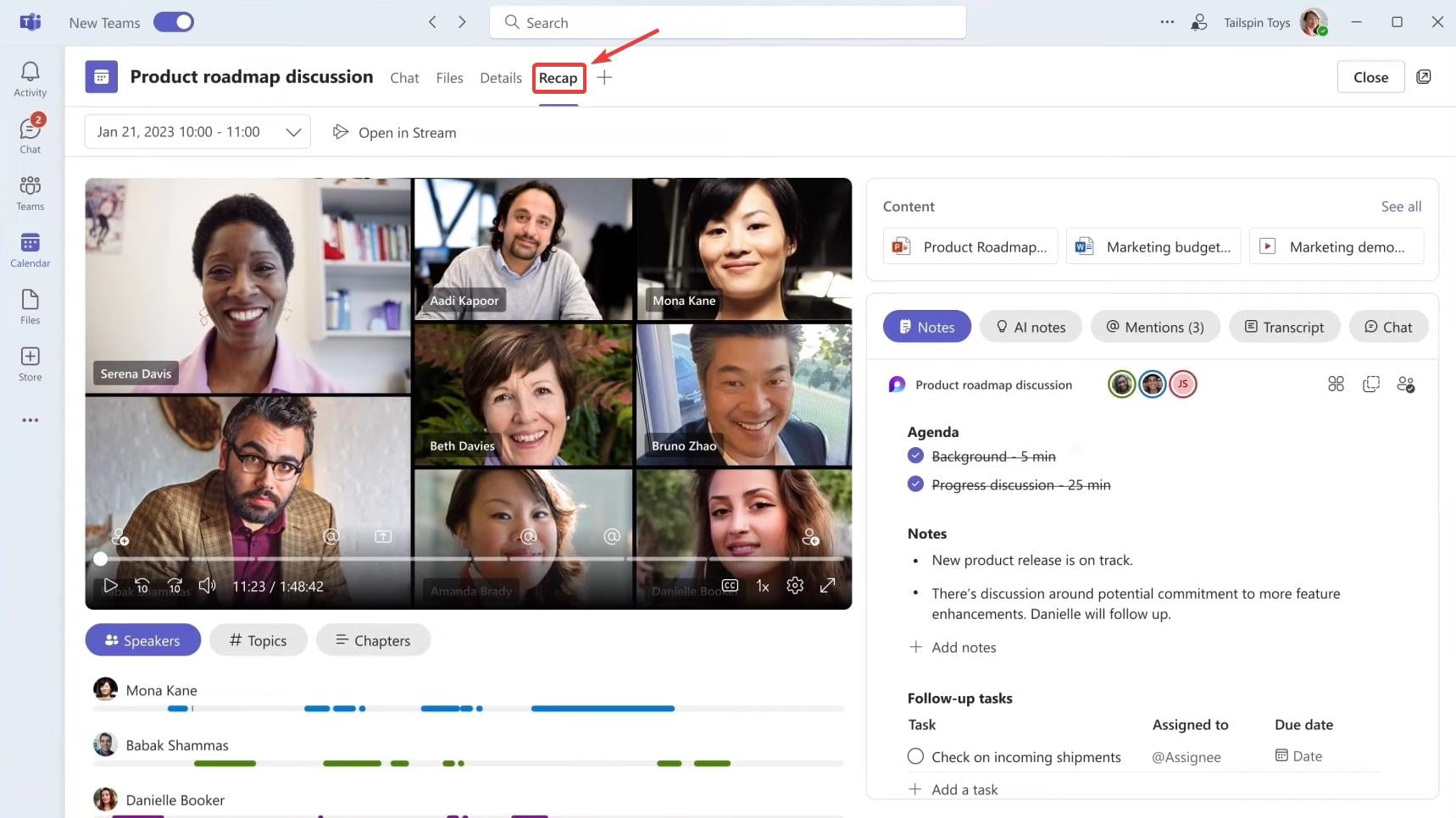Click the closed captions icon in video
The height and width of the screenshot is (818, 1456).
click(730, 586)
